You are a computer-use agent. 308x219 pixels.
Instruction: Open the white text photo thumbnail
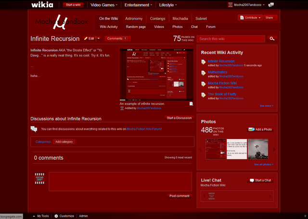coord(237,149)
